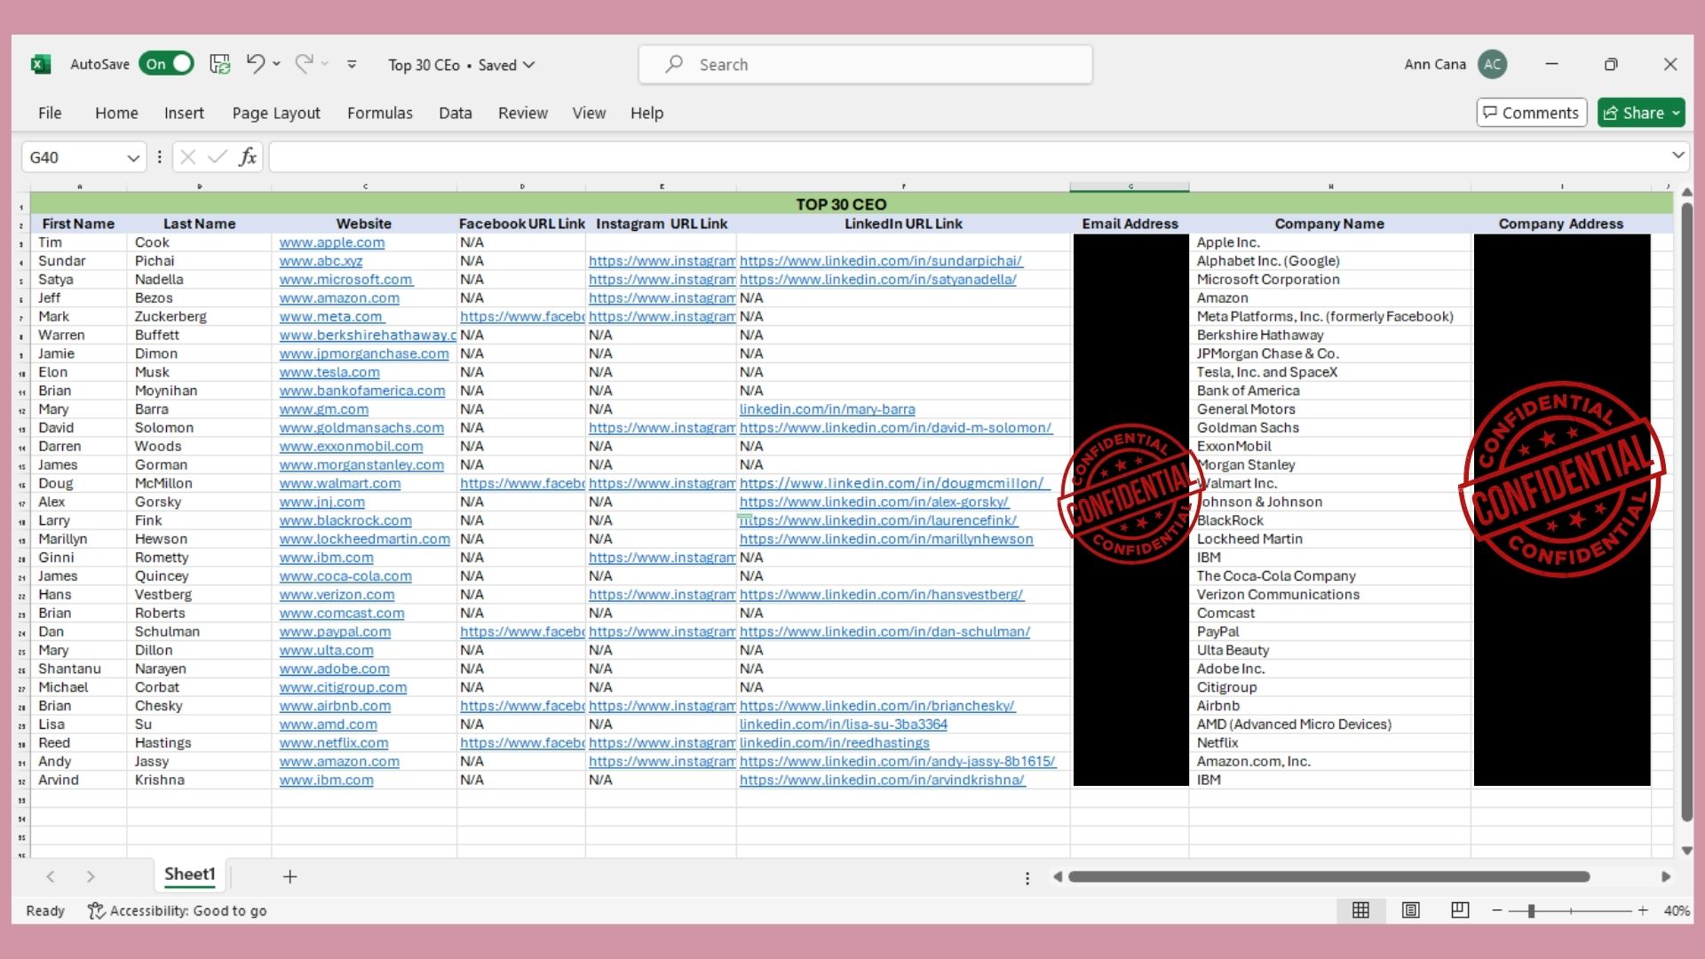Viewport: 1705px width, 959px height.
Task: Open the Share button dropdown arrow
Action: coord(1676,113)
